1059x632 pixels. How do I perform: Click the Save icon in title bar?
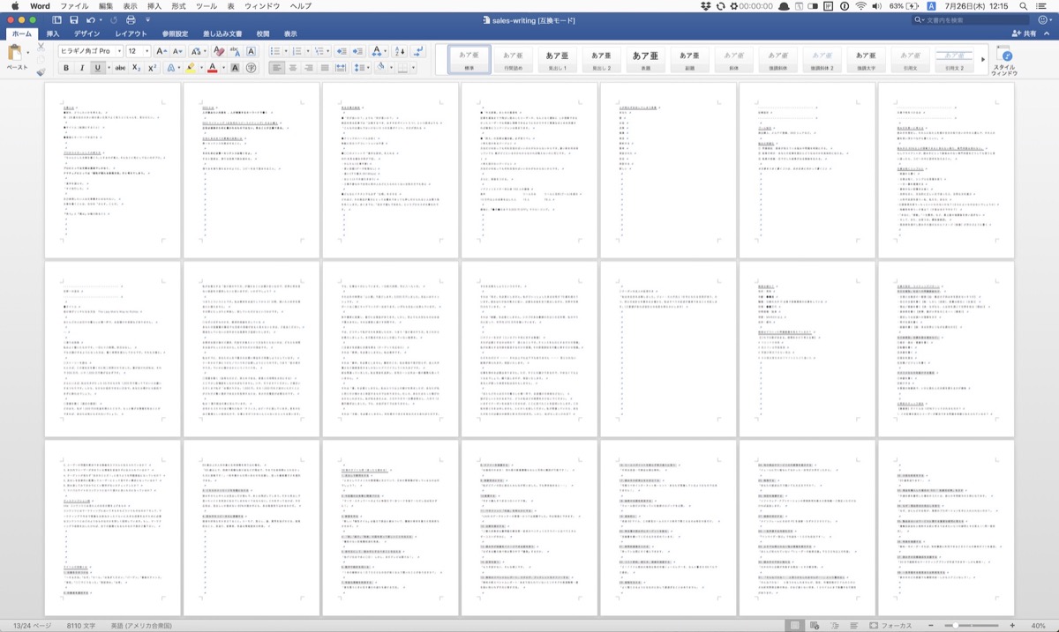pos(73,19)
